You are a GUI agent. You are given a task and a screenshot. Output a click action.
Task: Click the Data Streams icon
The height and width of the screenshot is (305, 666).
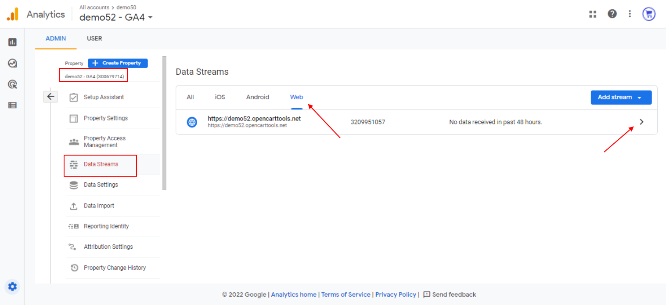tap(74, 164)
